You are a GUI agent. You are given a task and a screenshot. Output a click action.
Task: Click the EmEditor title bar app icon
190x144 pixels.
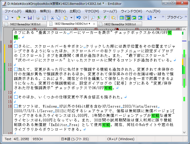4,4
